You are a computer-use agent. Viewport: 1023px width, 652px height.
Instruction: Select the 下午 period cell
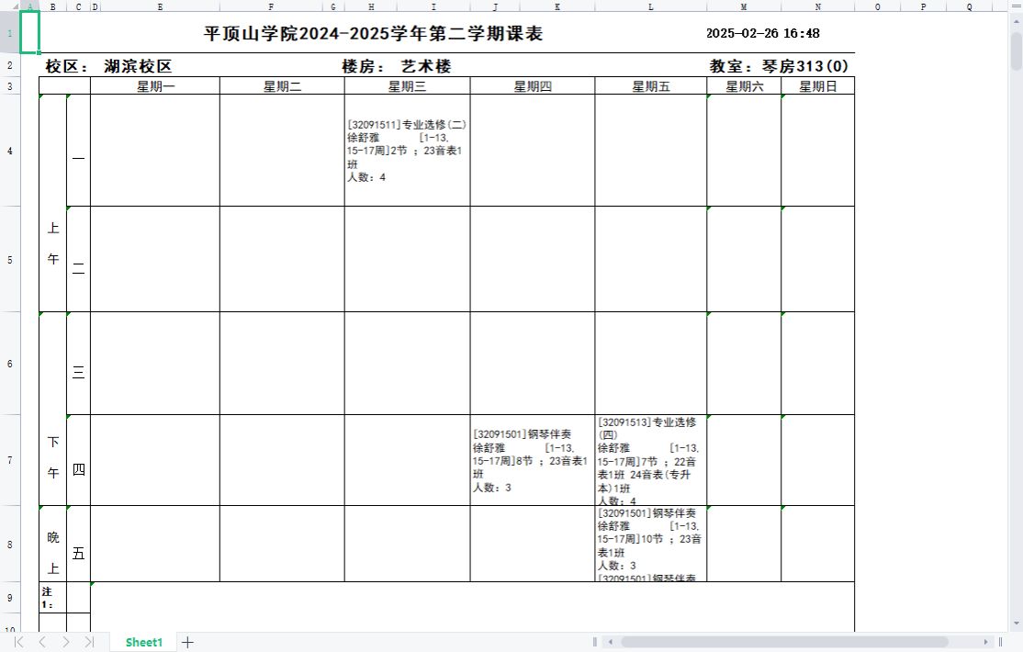point(53,410)
